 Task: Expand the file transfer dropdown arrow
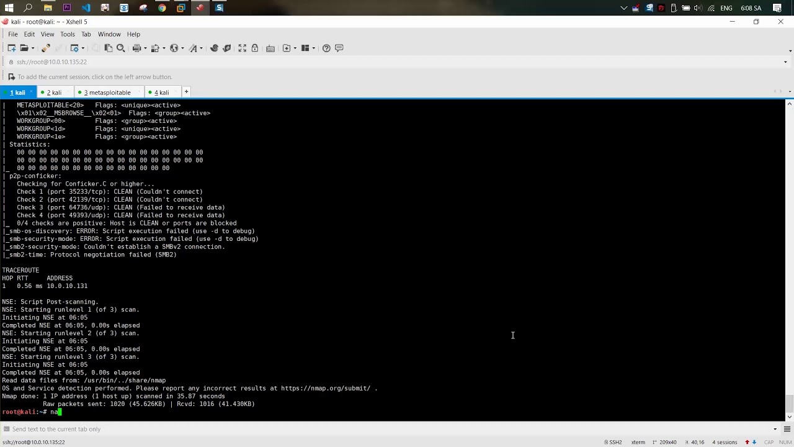point(163,48)
